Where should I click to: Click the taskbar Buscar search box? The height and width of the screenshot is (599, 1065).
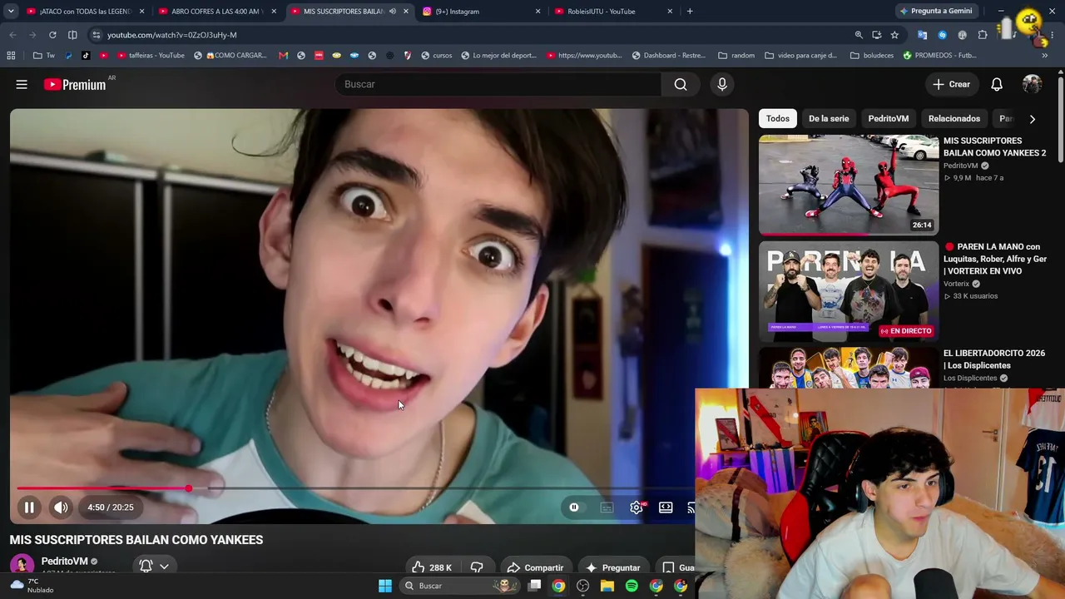pos(459,586)
